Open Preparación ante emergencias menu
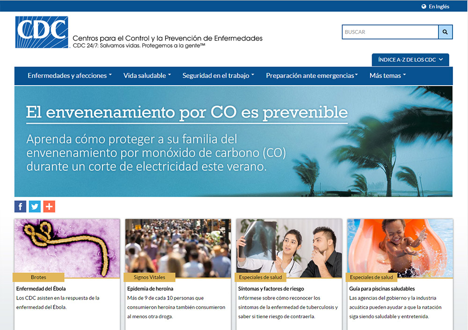 pos(312,75)
